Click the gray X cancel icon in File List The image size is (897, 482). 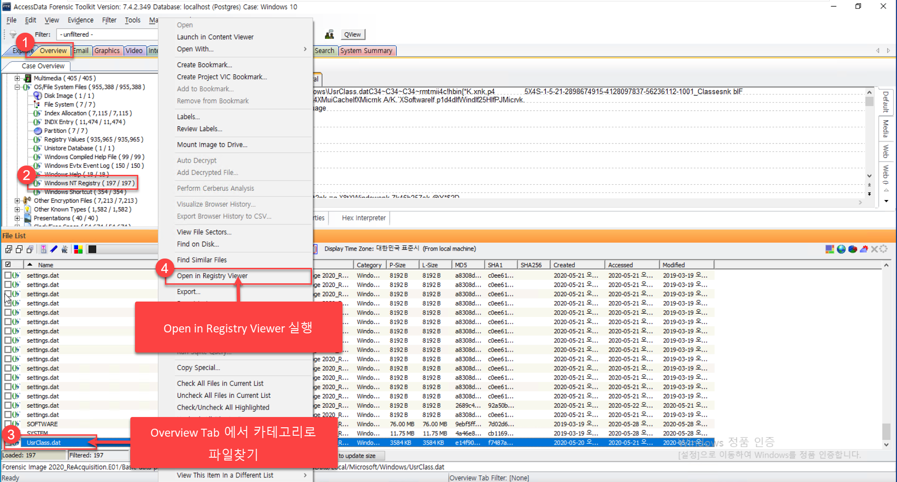coord(874,249)
